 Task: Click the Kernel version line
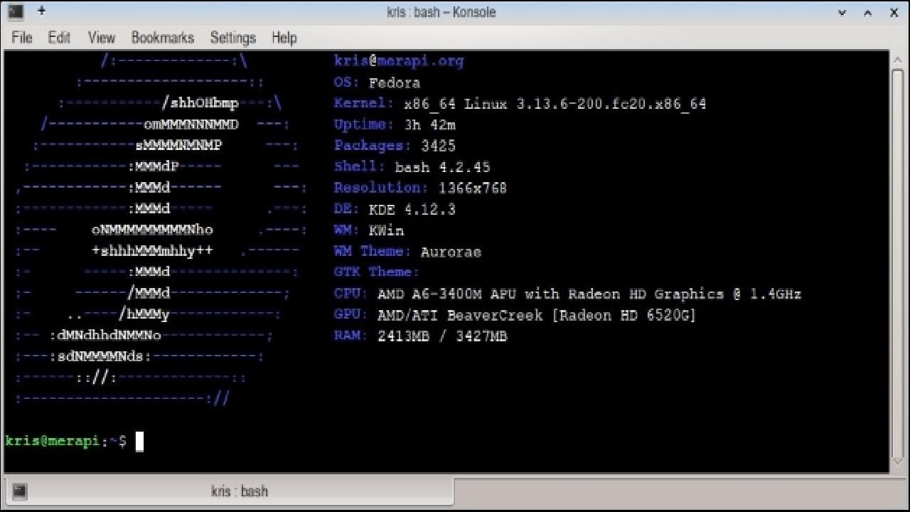[x=520, y=104]
